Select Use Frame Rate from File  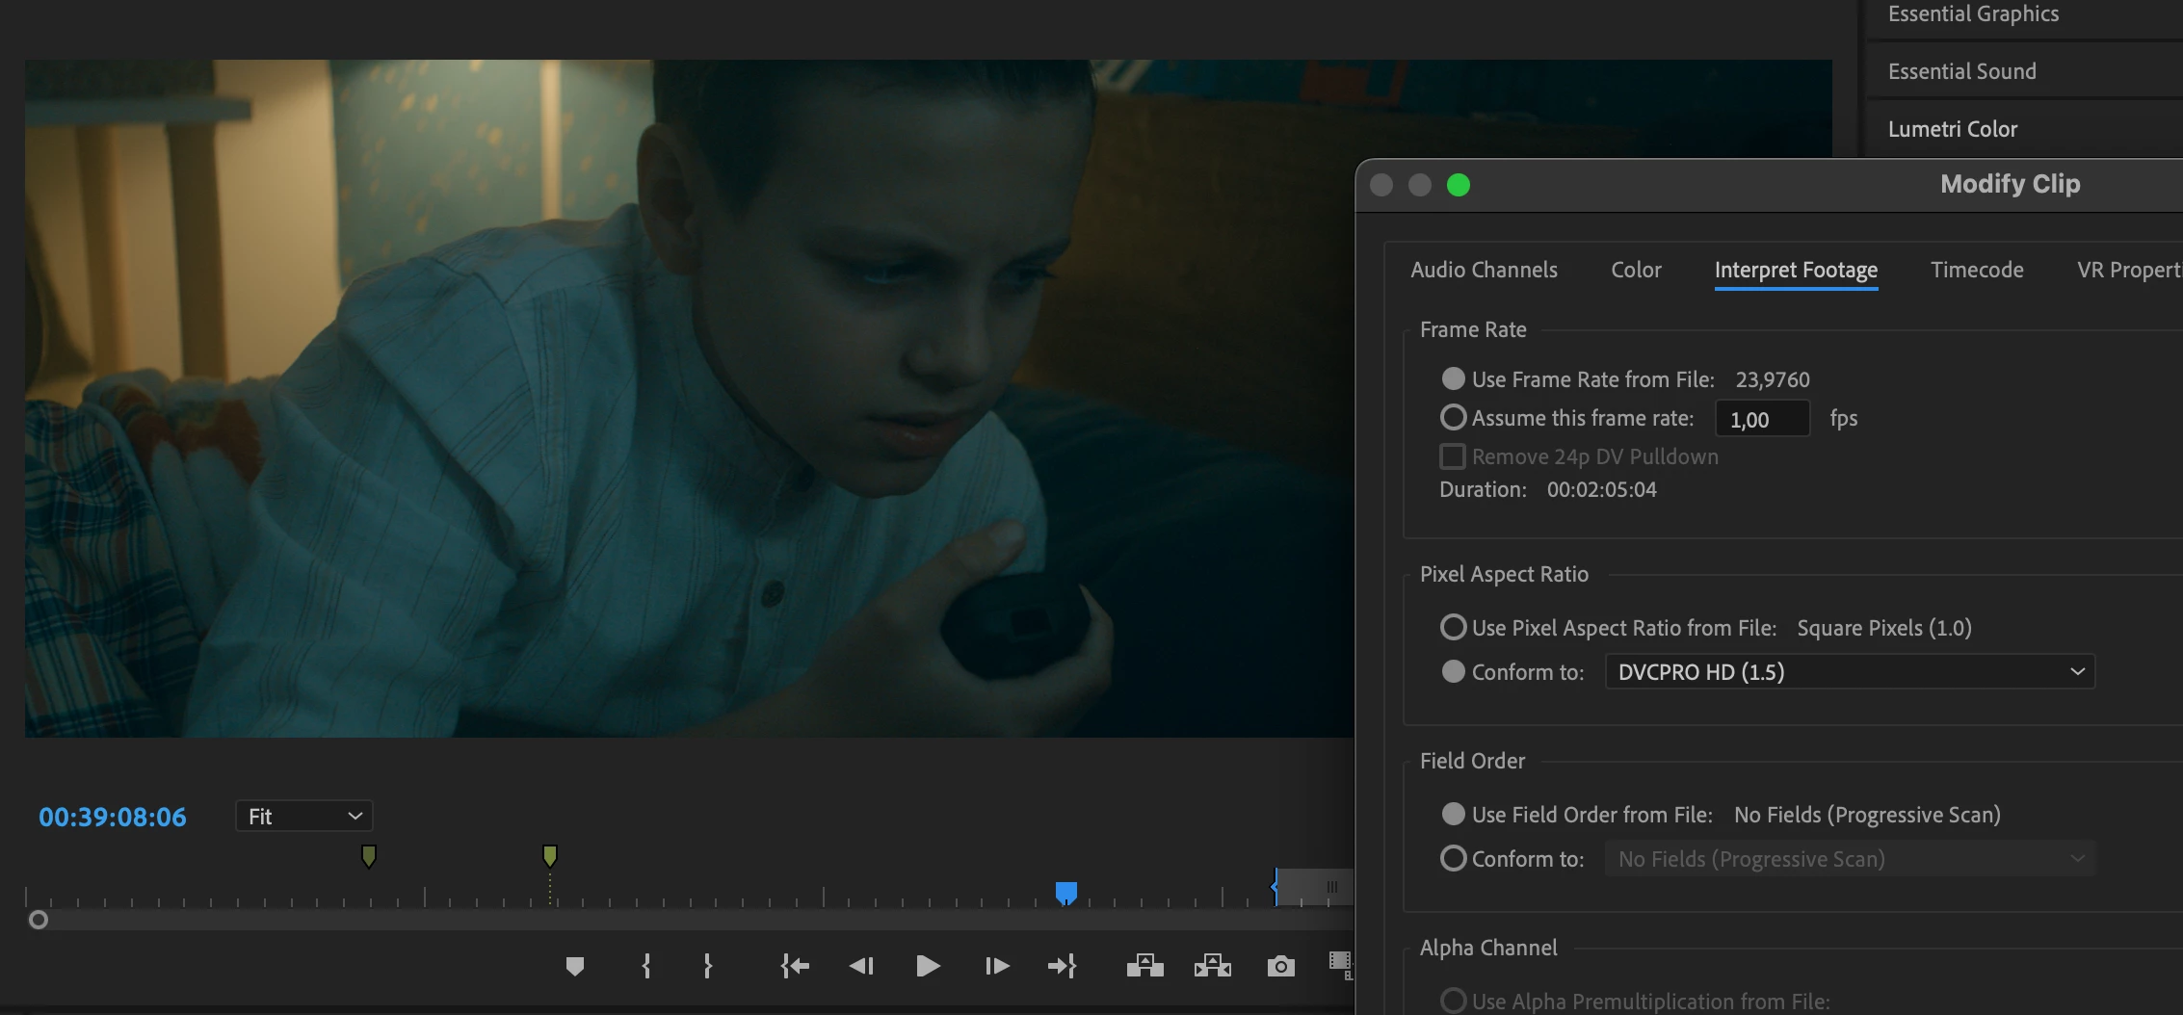click(x=1454, y=379)
